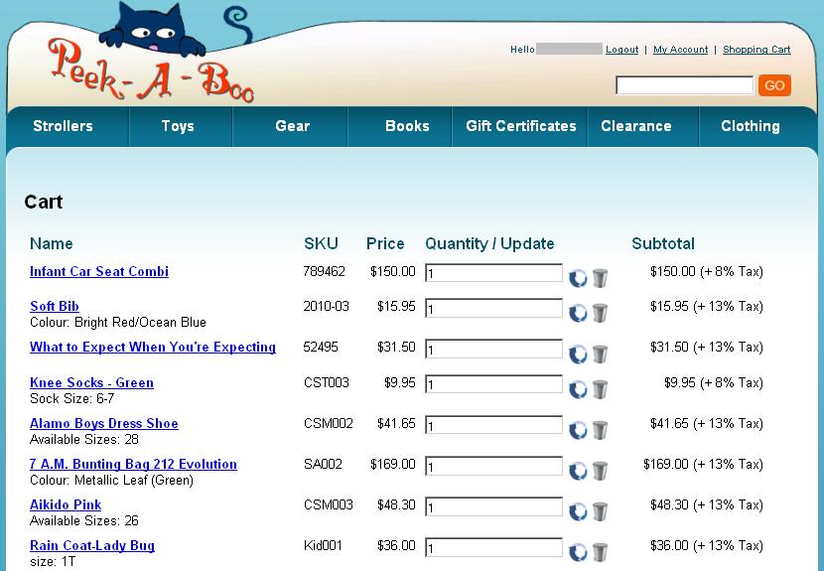This screenshot has width=824, height=571.
Task: Delete Infant Car Seat Combi from cart
Action: [x=601, y=278]
